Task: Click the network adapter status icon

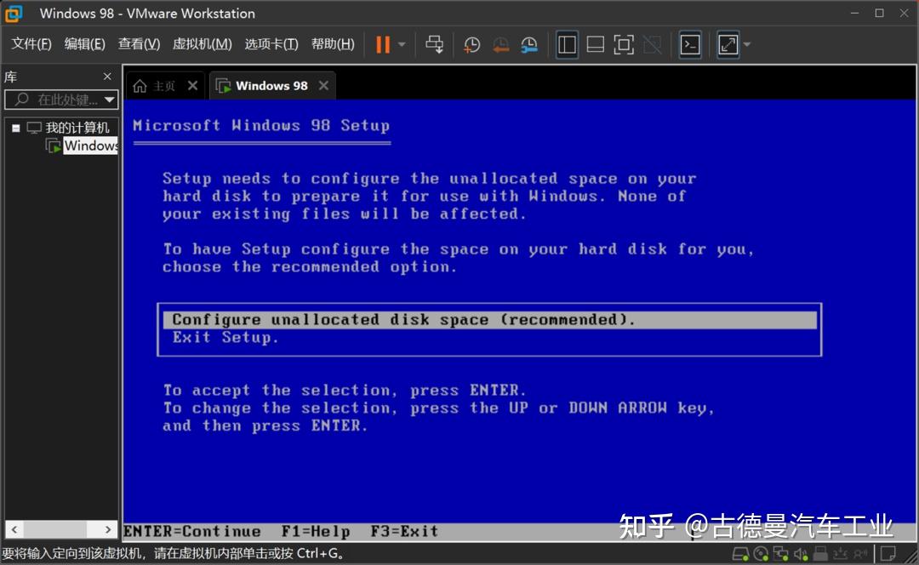Action: click(780, 553)
